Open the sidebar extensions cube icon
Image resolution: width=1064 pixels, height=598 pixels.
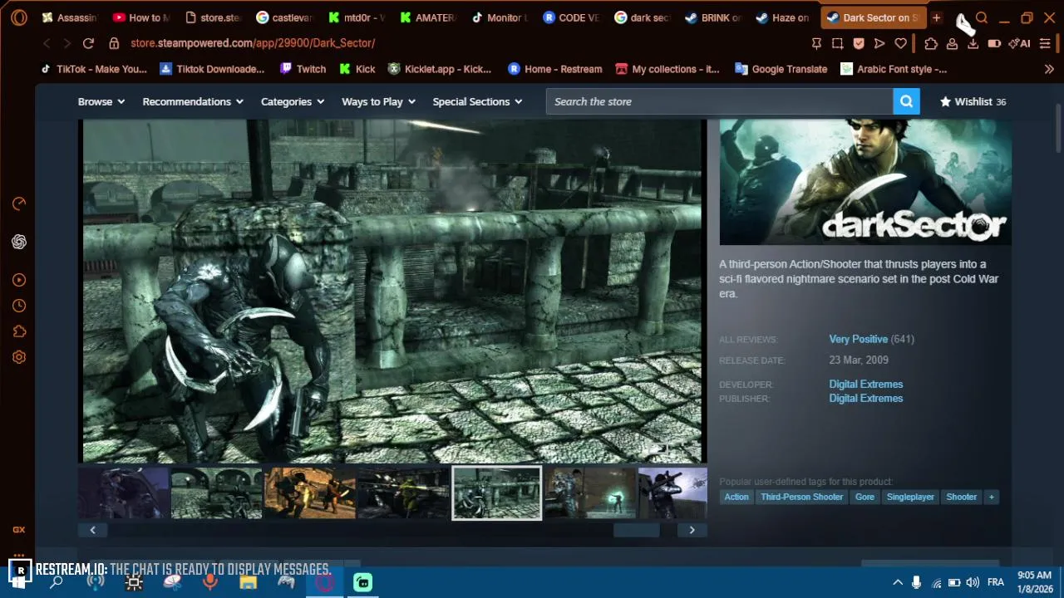19,331
